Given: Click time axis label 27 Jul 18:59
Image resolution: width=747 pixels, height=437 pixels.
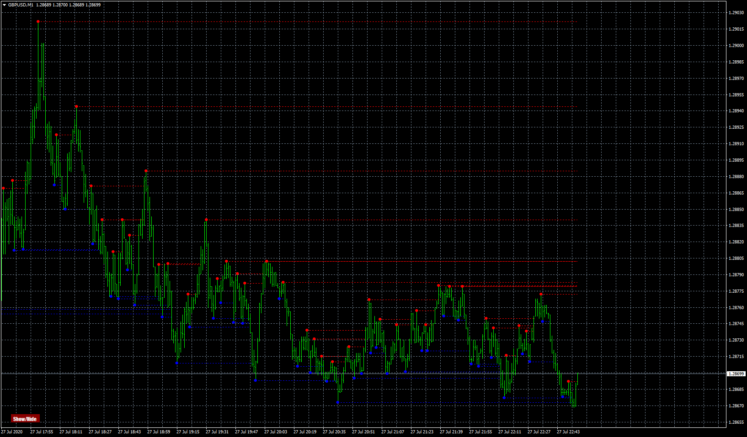Looking at the screenshot, I should [x=159, y=432].
